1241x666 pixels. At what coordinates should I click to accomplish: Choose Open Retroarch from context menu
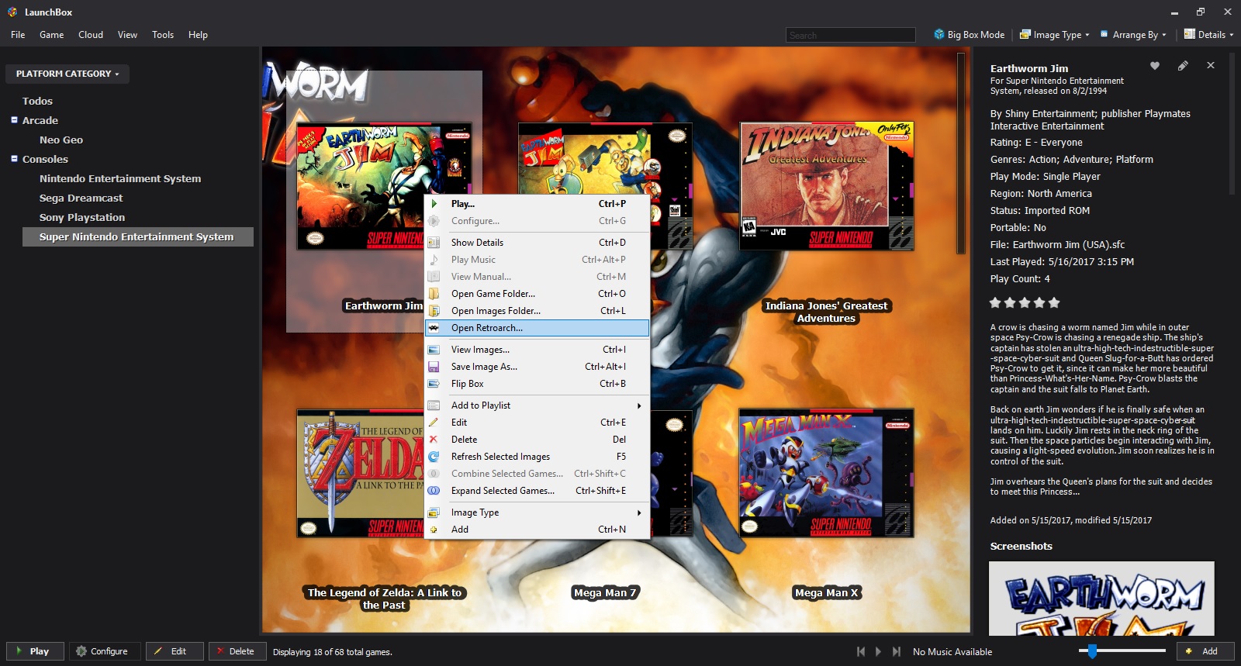[x=538, y=328]
